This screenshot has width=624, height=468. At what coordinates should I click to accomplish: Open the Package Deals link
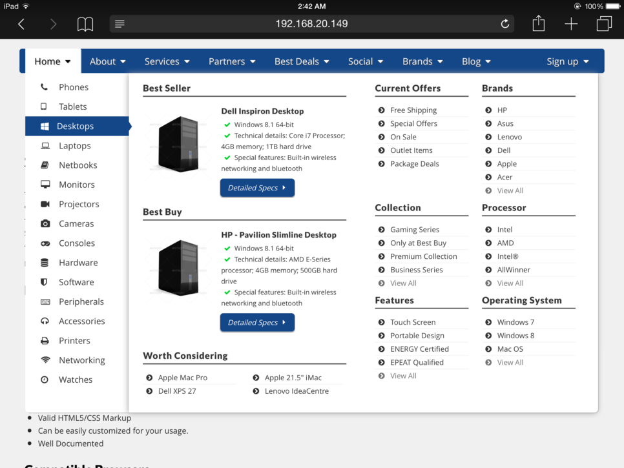414,164
